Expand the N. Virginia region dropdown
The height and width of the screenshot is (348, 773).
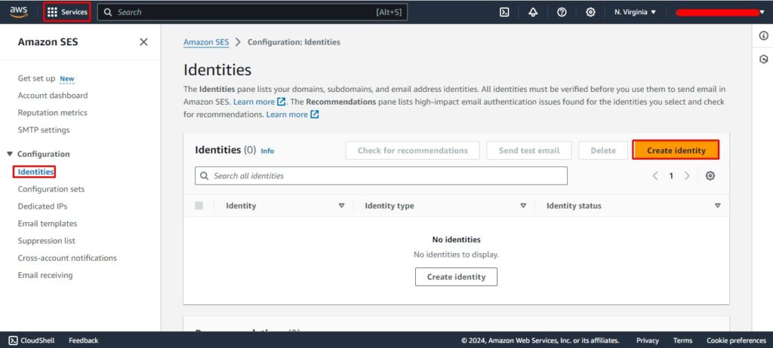click(x=635, y=12)
